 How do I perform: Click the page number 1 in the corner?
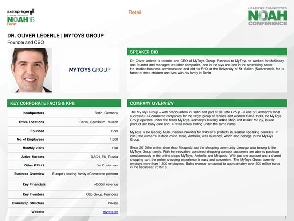(285, 217)
